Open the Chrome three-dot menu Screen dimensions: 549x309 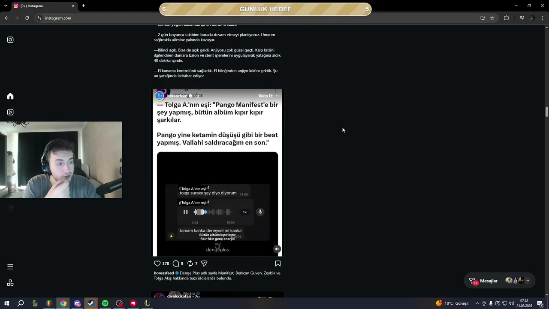(x=543, y=18)
